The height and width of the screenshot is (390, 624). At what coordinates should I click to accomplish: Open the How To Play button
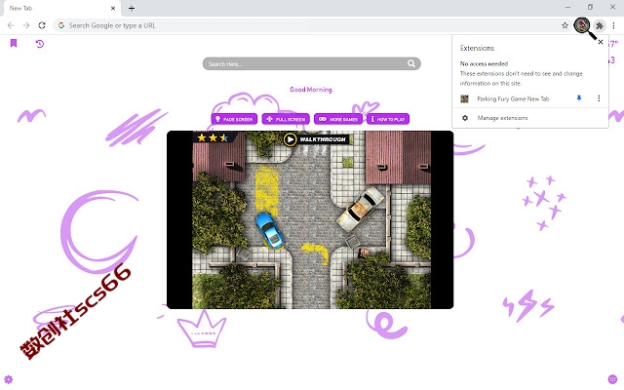pyautogui.click(x=388, y=119)
